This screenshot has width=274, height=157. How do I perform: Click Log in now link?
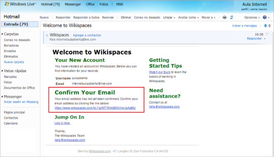(x=62, y=123)
